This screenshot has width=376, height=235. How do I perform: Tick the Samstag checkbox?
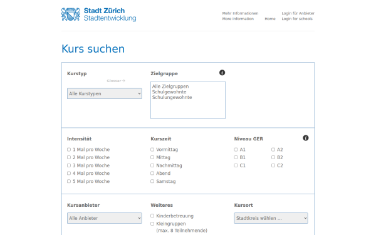(152, 181)
